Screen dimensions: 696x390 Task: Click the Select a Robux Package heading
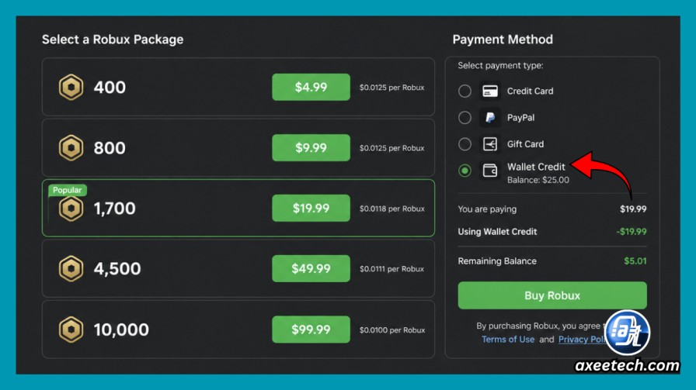(113, 40)
